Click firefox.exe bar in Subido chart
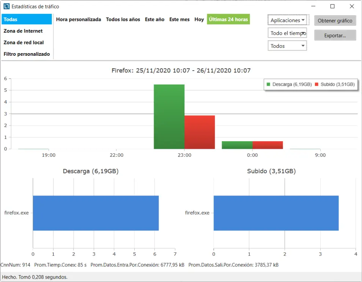This screenshot has height=282, width=362. coord(276,213)
